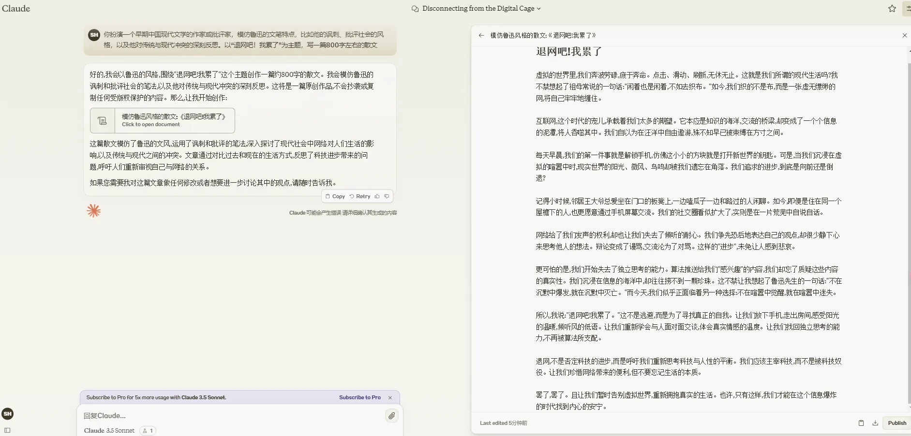Open the Claude 3.5 Sonnet model selector

click(109, 431)
